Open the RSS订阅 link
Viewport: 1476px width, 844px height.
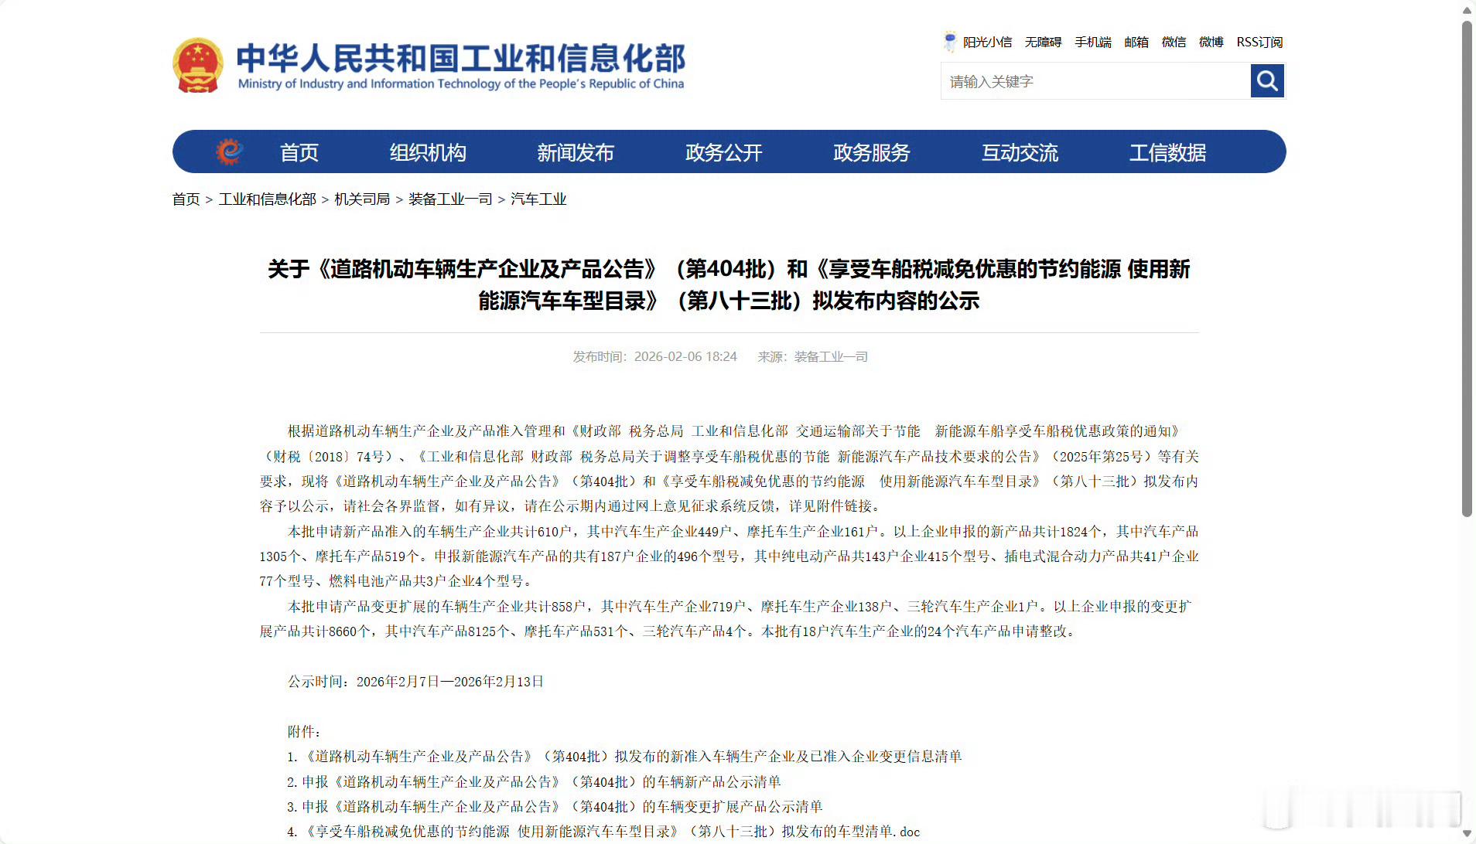pyautogui.click(x=1259, y=42)
